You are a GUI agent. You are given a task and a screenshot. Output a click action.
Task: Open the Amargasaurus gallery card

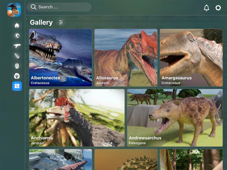191,58
